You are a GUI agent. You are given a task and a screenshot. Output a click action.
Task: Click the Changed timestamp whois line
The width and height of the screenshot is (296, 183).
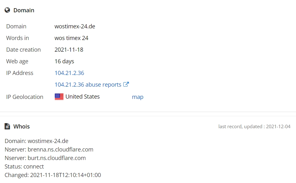click(x=53, y=175)
